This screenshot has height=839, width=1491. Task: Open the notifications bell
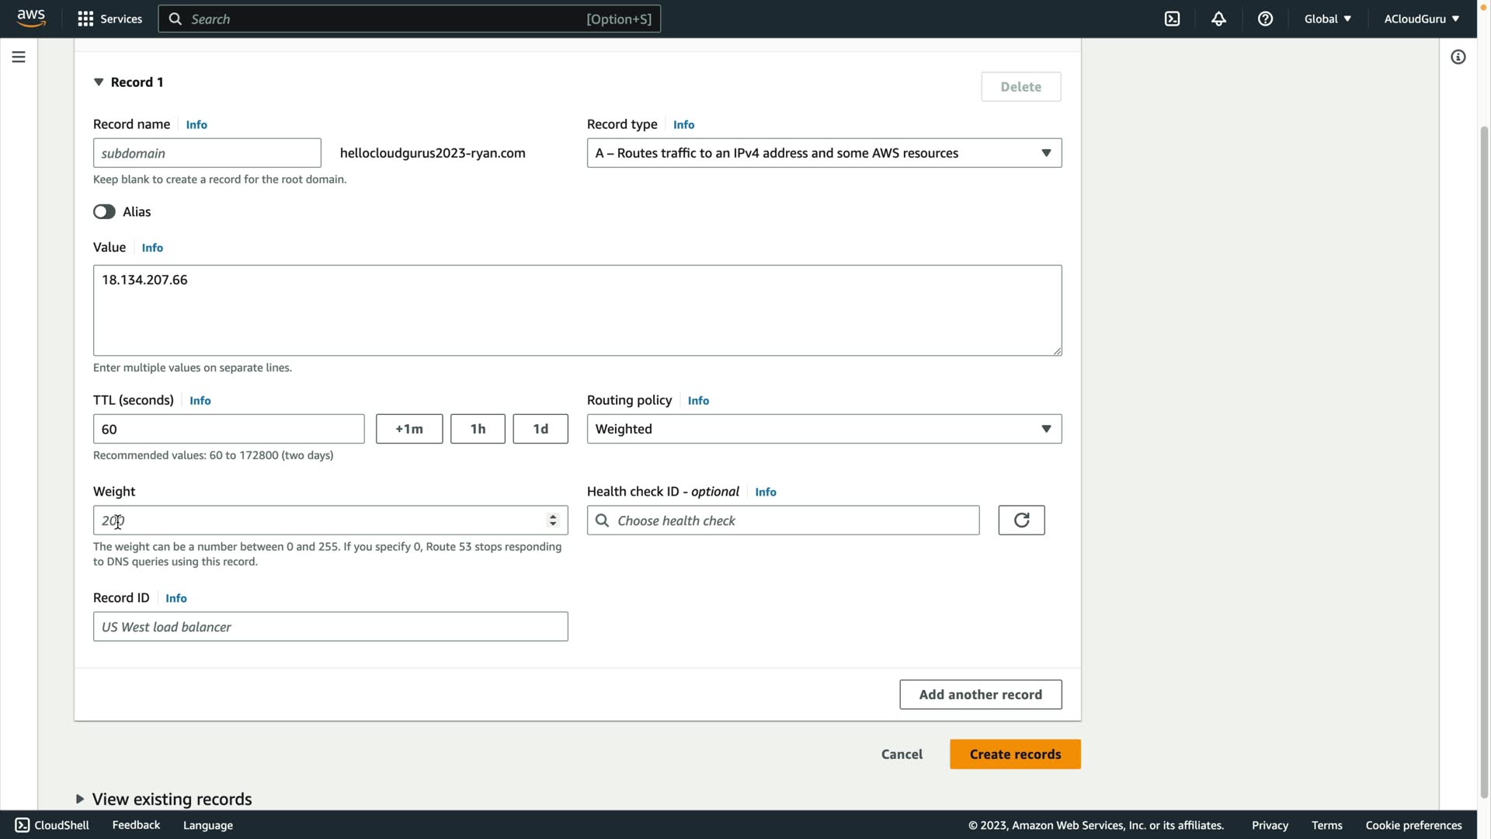[x=1218, y=19]
